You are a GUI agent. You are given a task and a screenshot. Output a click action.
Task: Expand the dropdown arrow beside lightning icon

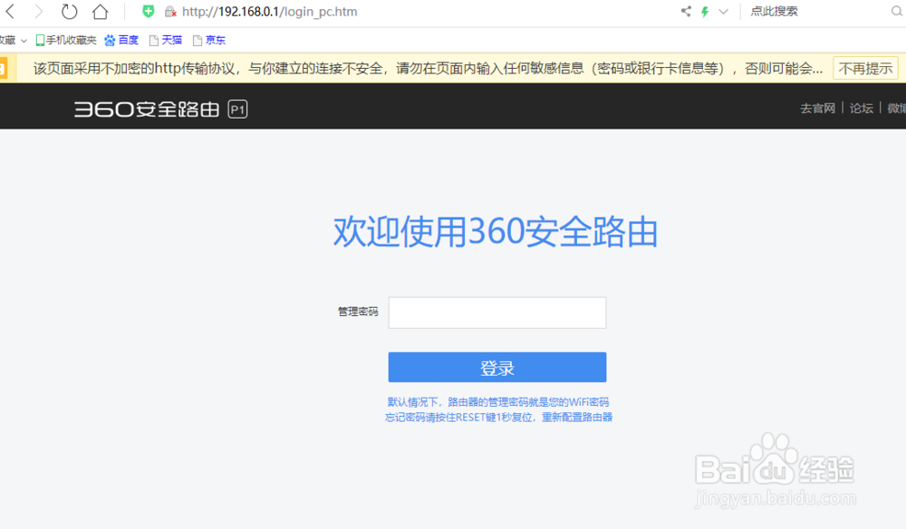coord(723,12)
